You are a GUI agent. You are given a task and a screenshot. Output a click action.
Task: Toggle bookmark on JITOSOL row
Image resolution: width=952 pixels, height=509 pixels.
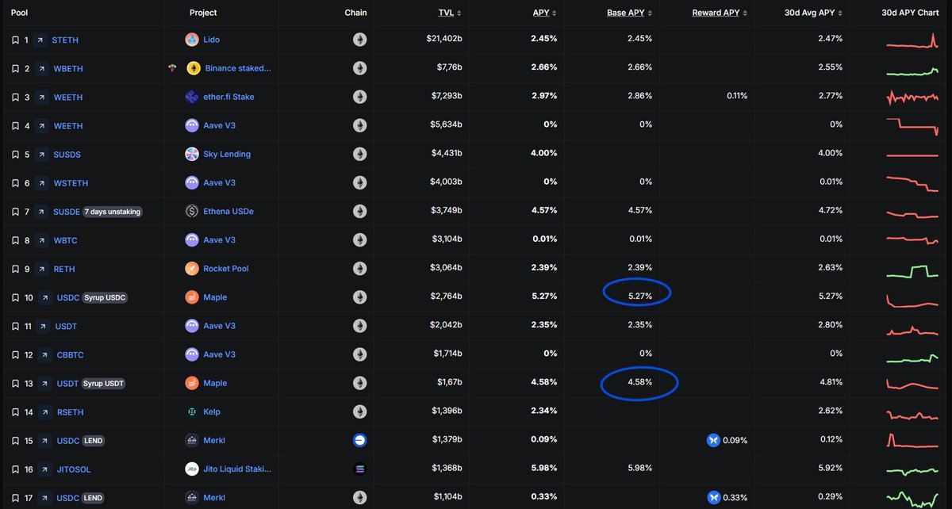coord(15,469)
